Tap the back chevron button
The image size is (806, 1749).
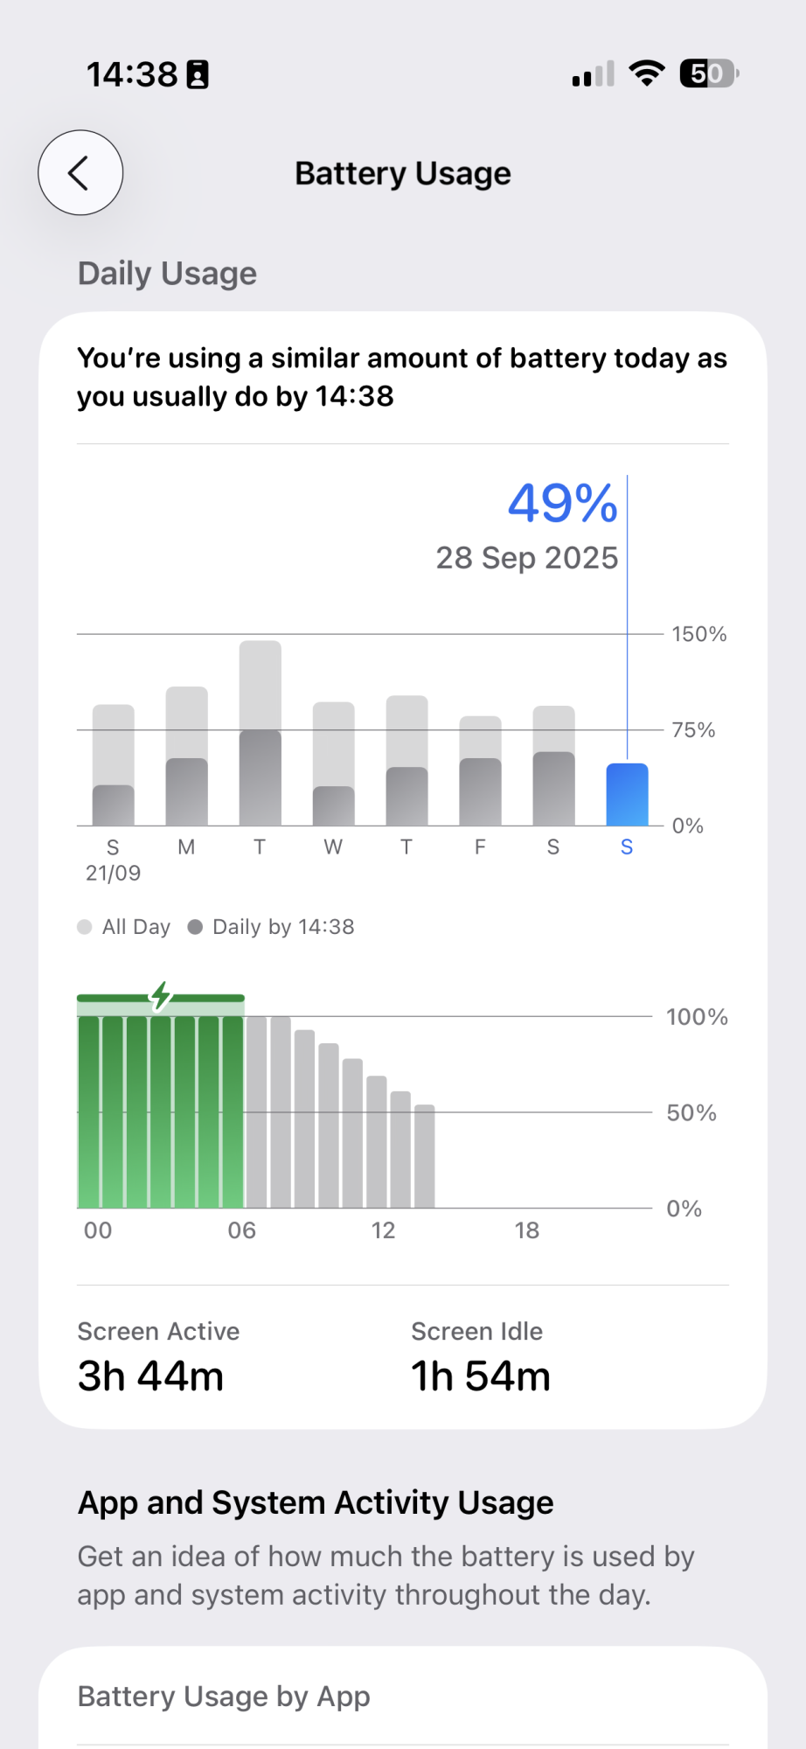(x=80, y=173)
